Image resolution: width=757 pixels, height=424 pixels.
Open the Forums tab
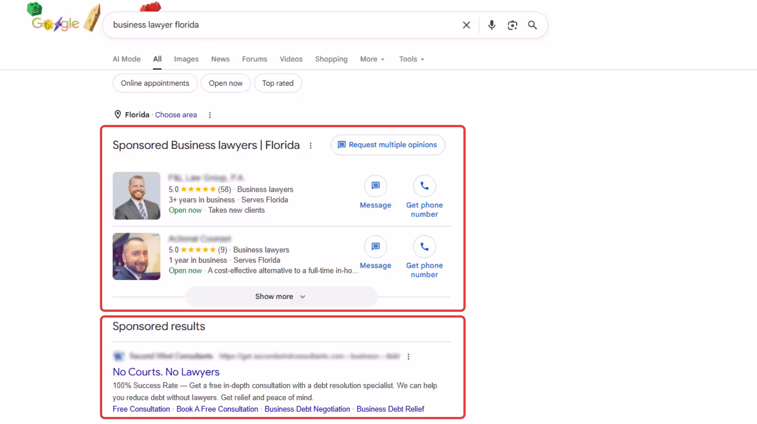255,59
